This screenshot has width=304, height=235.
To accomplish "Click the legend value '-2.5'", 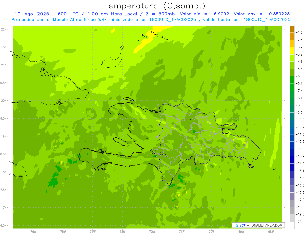I will click(x=300, y=40).
